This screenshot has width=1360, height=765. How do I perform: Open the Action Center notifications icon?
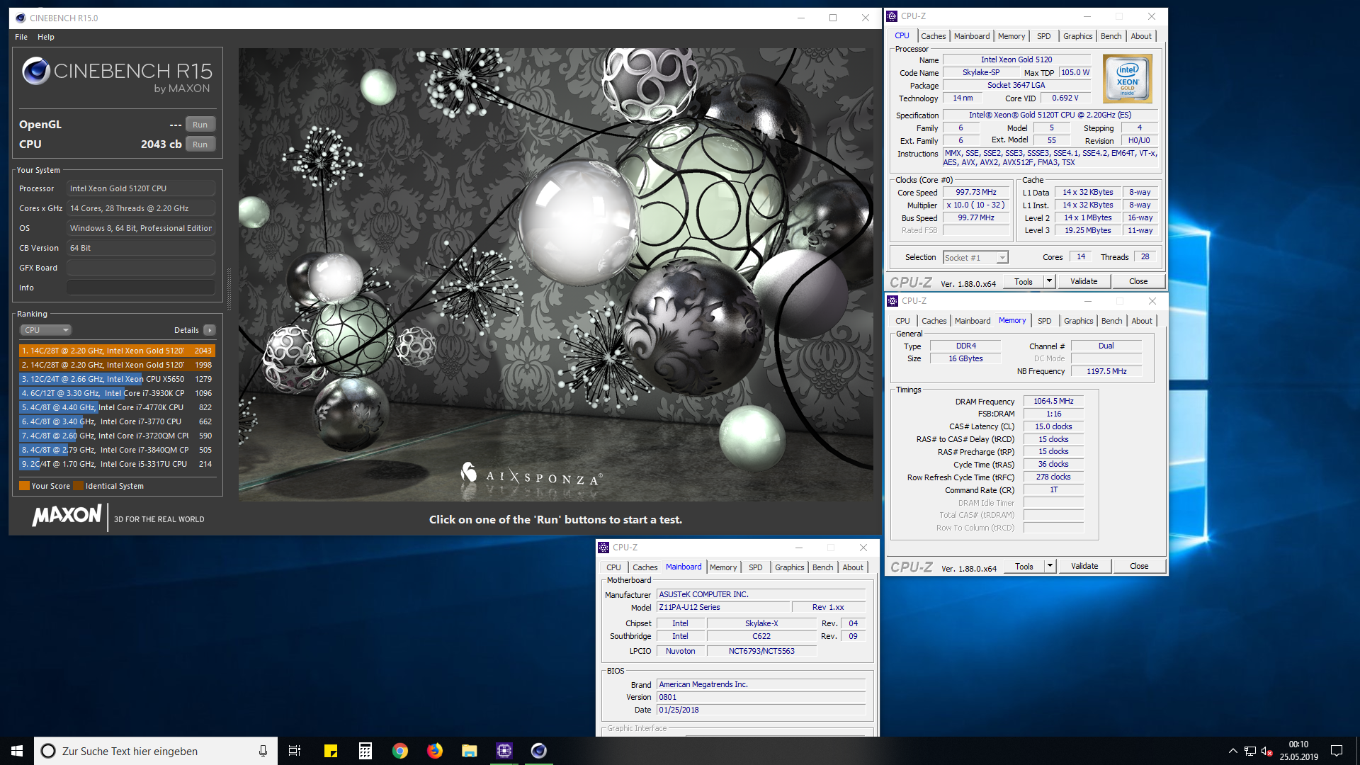pyautogui.click(x=1337, y=751)
